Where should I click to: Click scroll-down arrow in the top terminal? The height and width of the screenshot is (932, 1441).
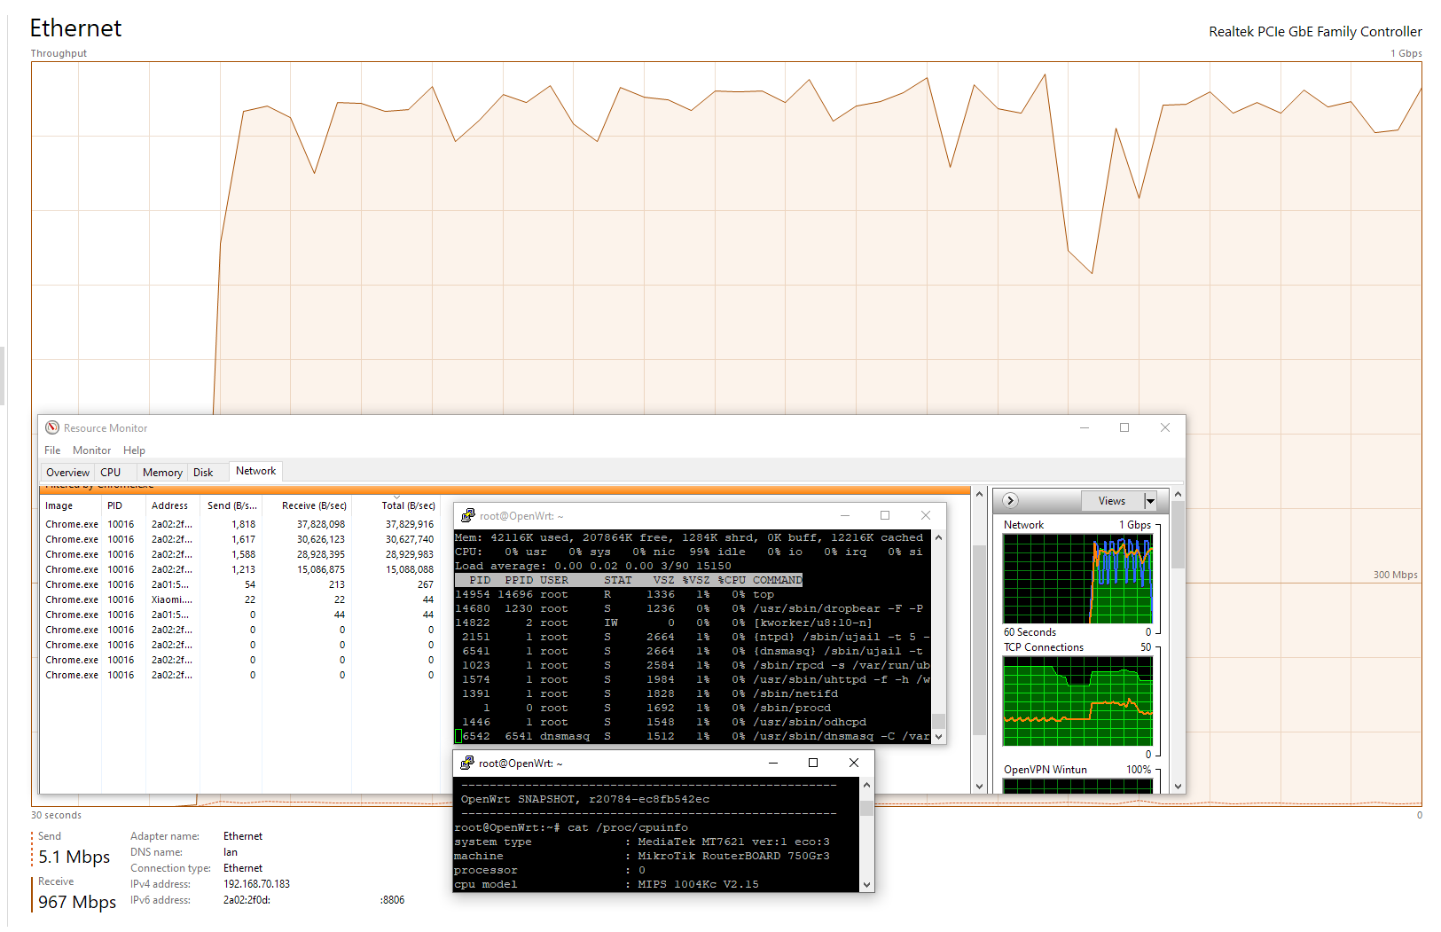[x=938, y=736]
